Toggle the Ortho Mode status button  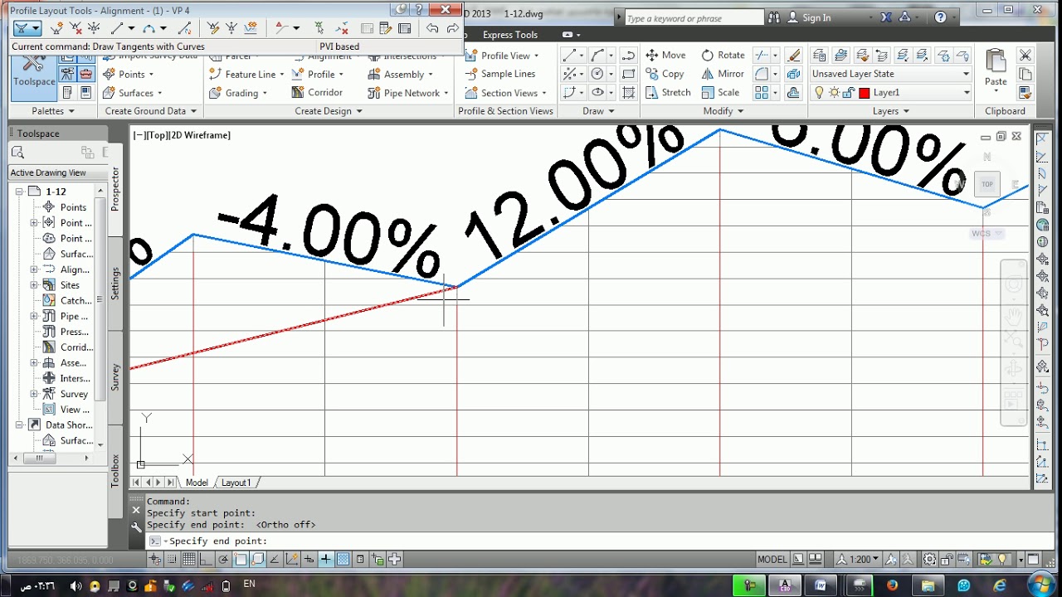tap(207, 560)
